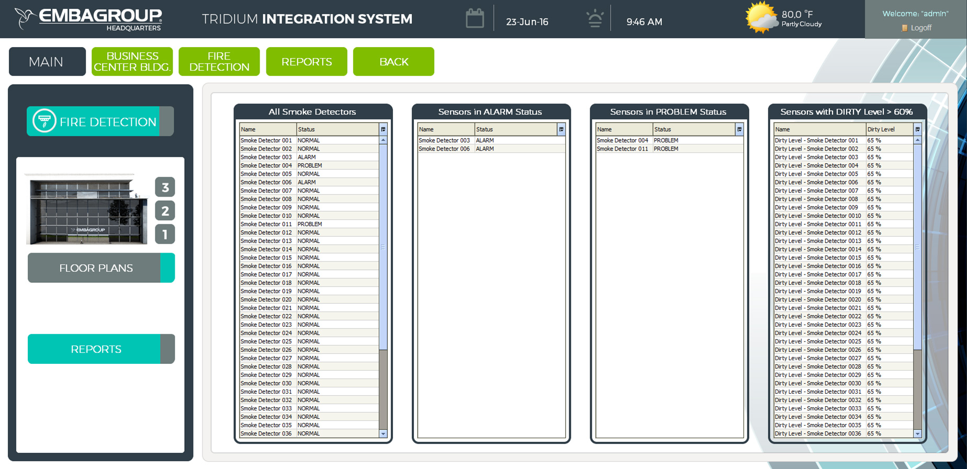The image size is (967, 469).
Task: Open column options in All Smoke Detectors table
Action: coord(383,129)
